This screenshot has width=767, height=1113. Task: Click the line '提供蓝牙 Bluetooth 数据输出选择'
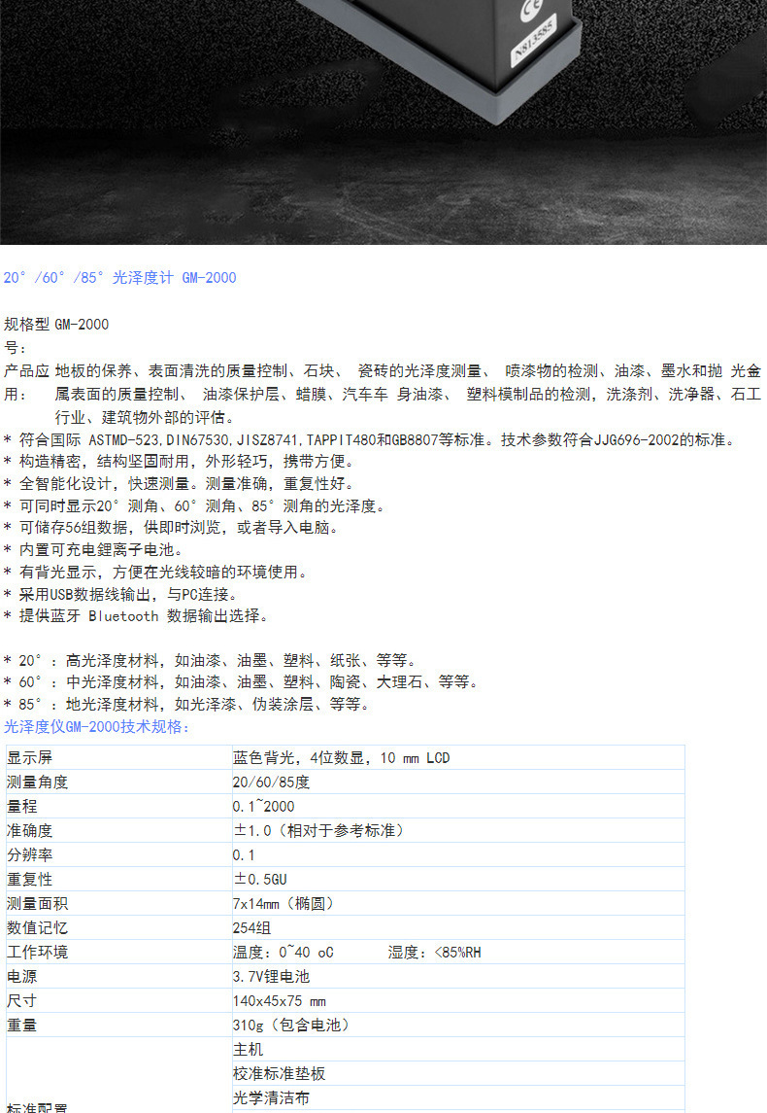(x=135, y=615)
